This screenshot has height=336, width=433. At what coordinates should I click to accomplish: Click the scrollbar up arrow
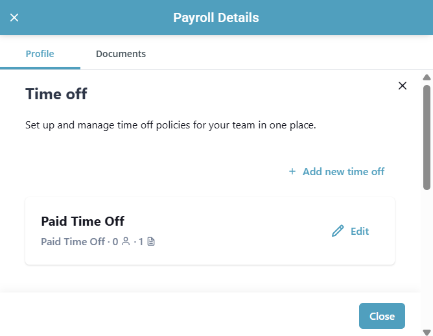coord(427,78)
